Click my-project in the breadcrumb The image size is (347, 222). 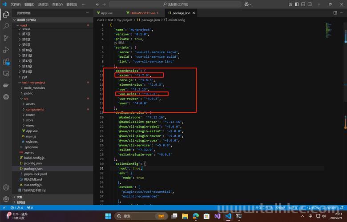click(125, 20)
